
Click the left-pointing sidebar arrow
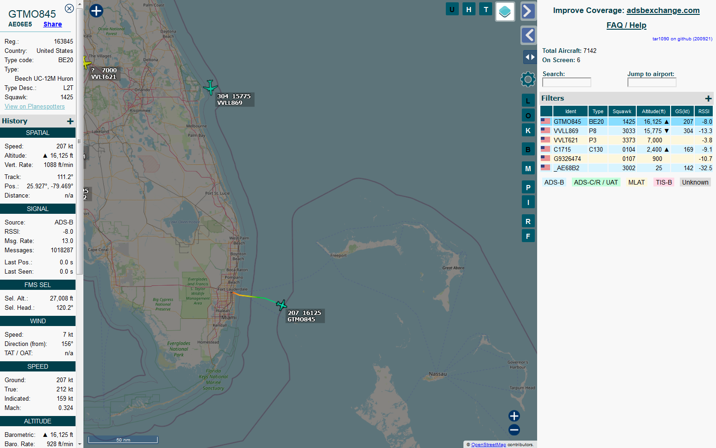pyautogui.click(x=528, y=35)
